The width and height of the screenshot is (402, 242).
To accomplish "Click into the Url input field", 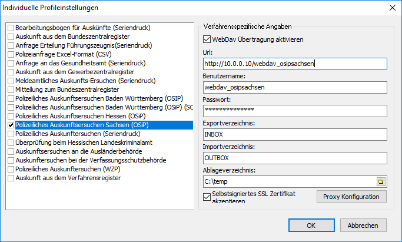I will (293, 64).
